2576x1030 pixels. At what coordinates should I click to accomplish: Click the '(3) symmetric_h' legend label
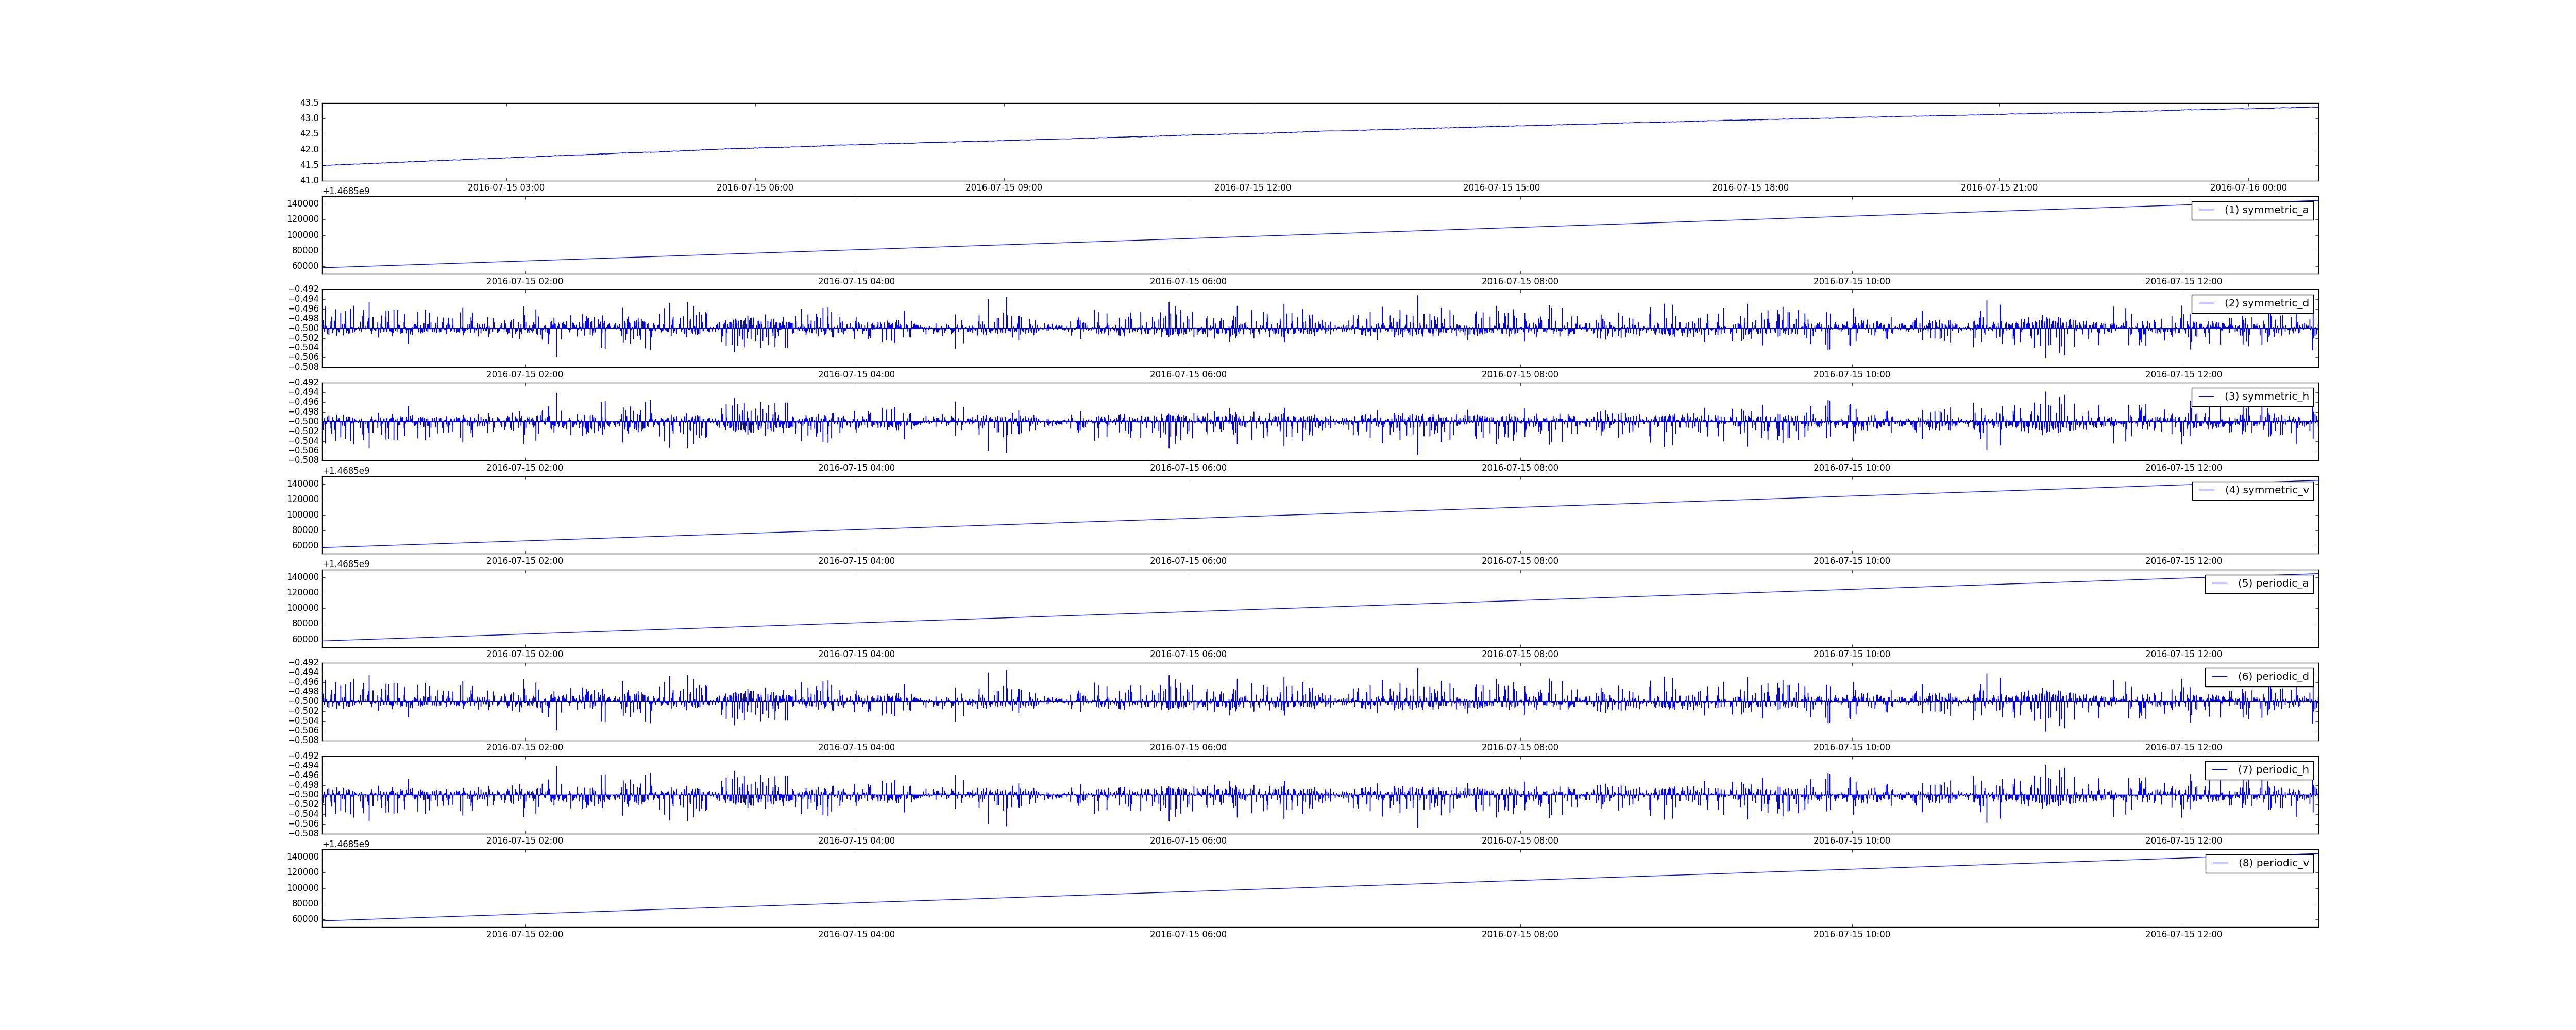click(x=2266, y=396)
